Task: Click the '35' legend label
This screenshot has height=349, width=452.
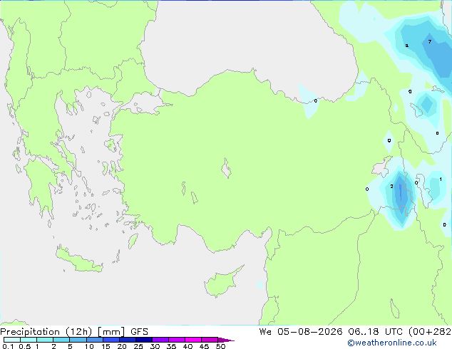Action: (171, 346)
